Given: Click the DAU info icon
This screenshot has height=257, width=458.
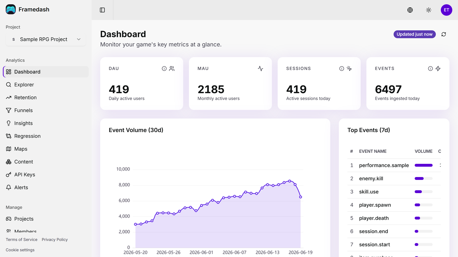Looking at the screenshot, I should tap(164, 69).
